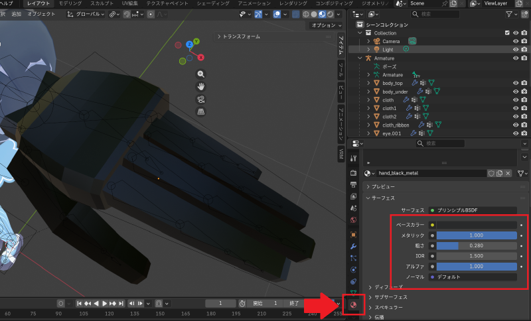Click the viewport zoom magnifier icon
The image size is (531, 321).
[201, 74]
